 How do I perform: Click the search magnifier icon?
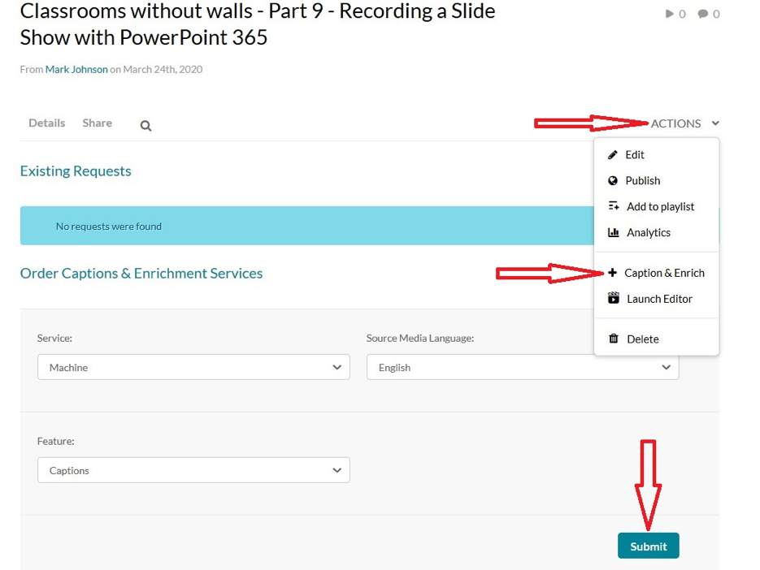point(145,126)
